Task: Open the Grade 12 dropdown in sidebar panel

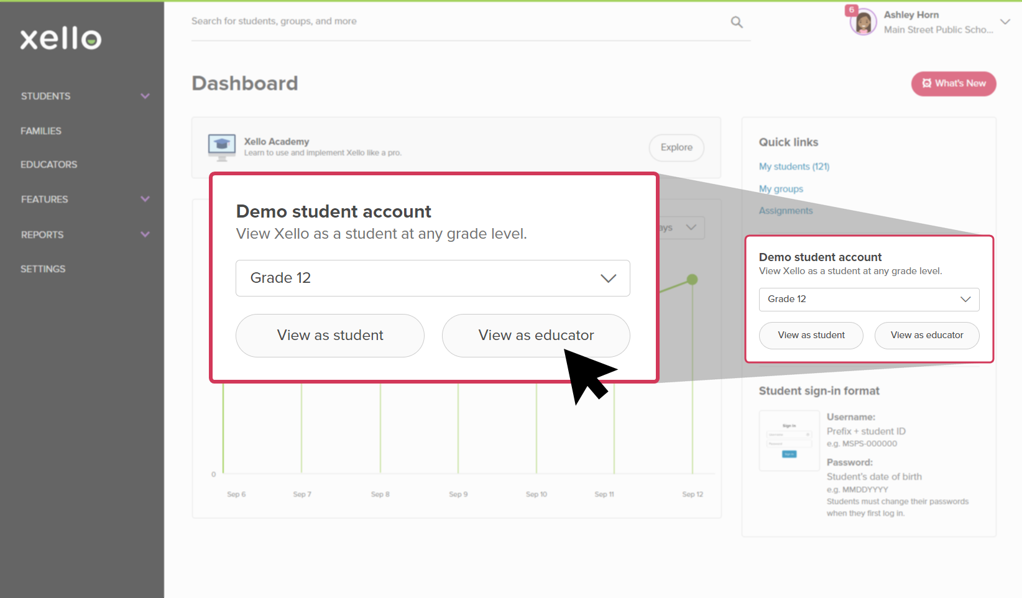Action: (869, 300)
